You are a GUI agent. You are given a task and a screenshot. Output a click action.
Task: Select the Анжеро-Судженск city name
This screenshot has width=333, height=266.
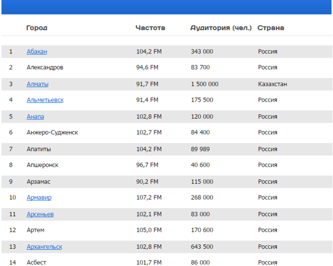point(52,132)
